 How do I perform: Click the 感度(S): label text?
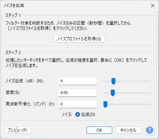[13, 92]
